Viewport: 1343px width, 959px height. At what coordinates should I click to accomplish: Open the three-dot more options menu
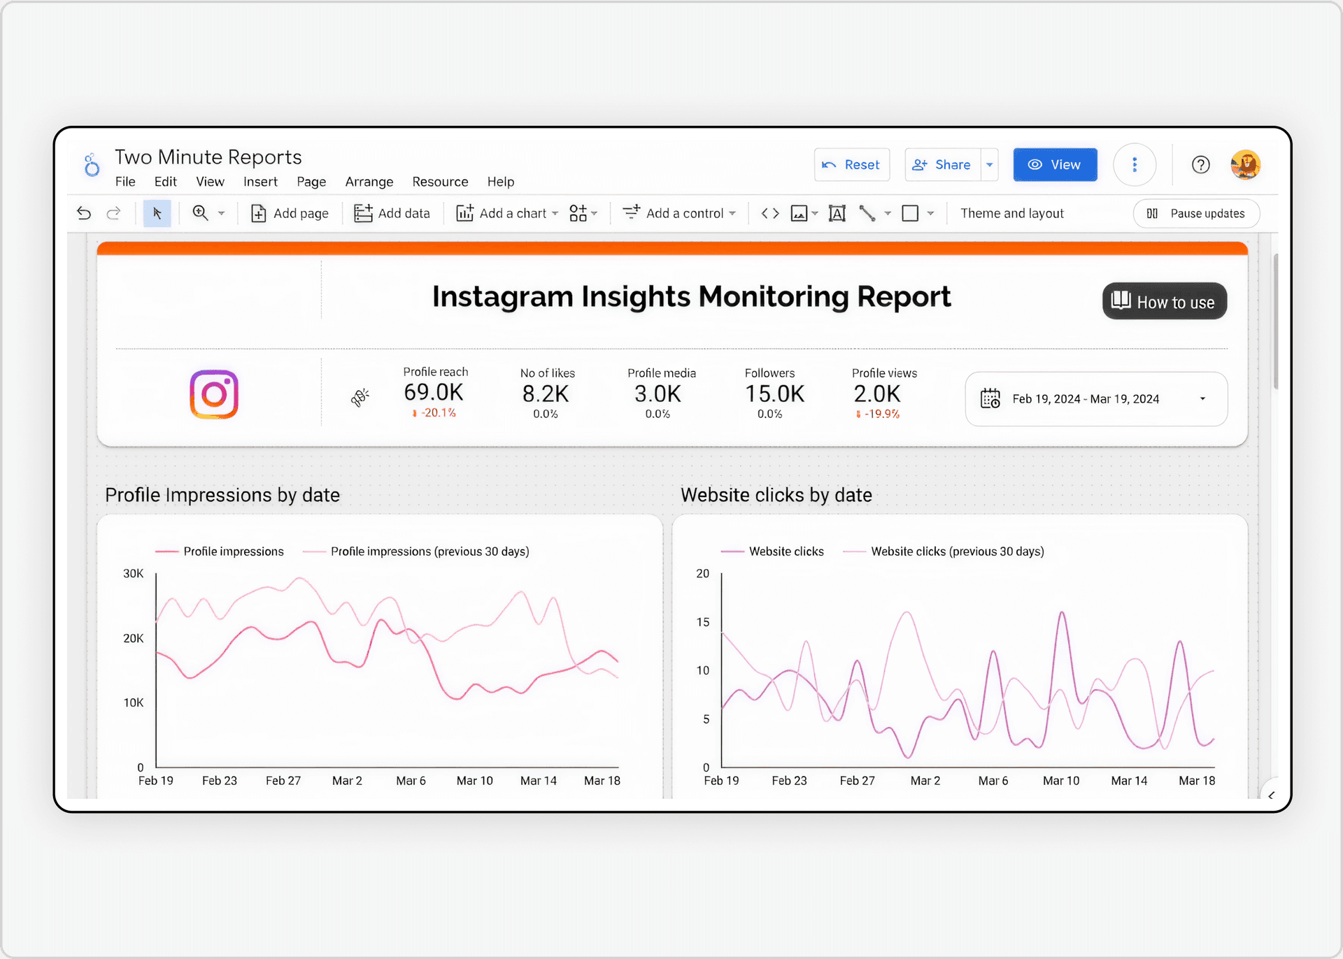1135,164
